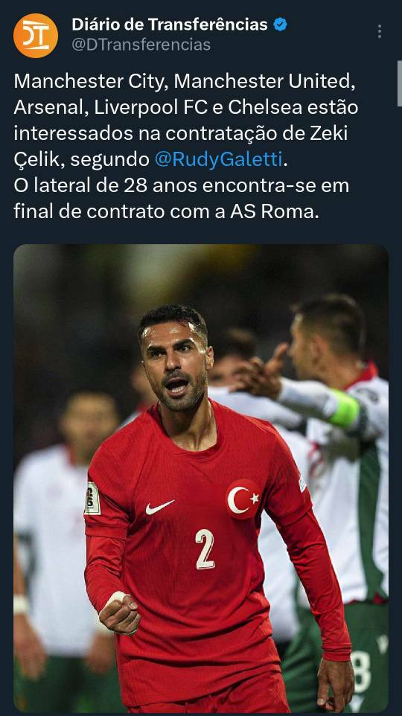402x716 pixels.
Task: Click the green captain armband in the photo
Action: (343, 409)
